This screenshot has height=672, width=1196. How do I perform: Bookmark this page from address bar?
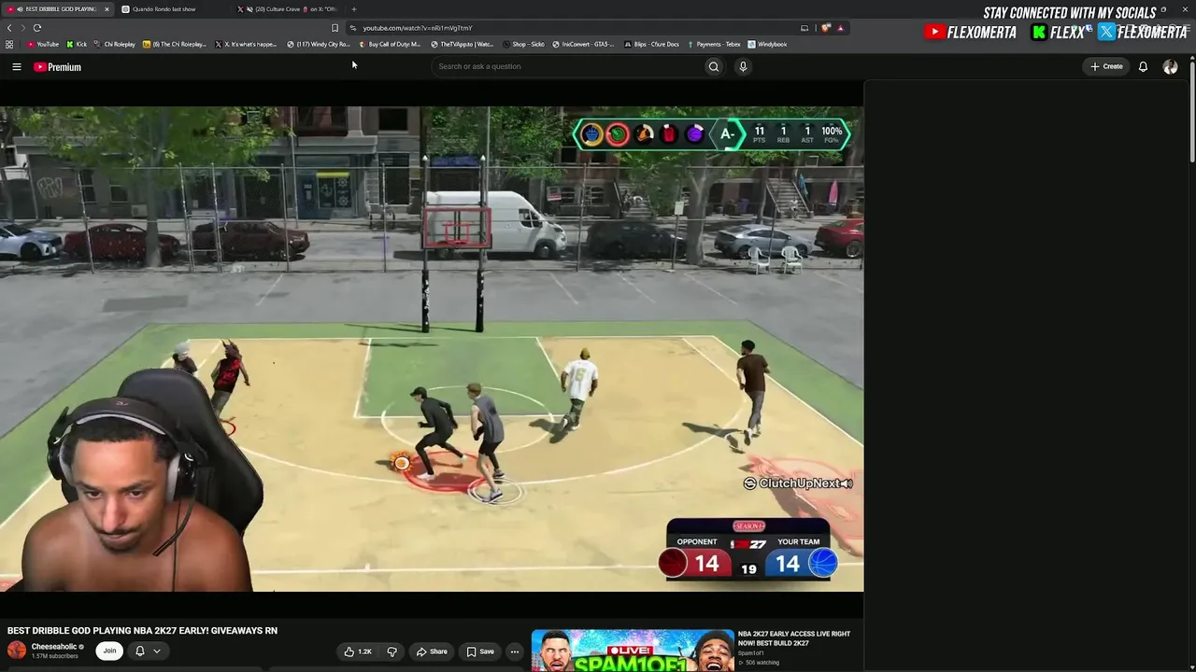click(335, 28)
